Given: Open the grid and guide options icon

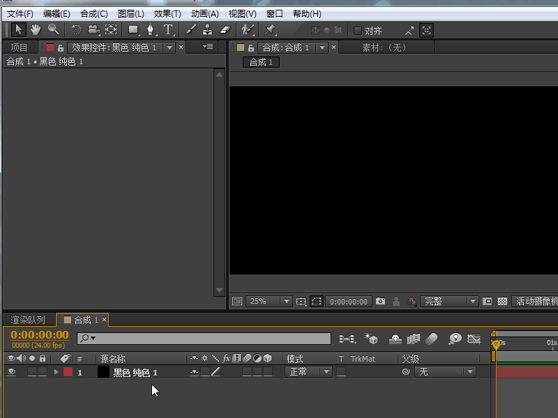Looking at the screenshot, I should (x=301, y=302).
